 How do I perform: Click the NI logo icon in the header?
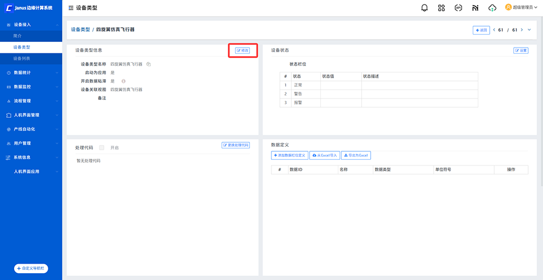(475, 8)
